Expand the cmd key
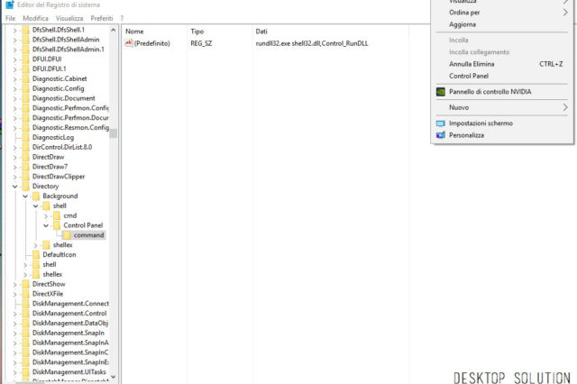 tap(46, 216)
